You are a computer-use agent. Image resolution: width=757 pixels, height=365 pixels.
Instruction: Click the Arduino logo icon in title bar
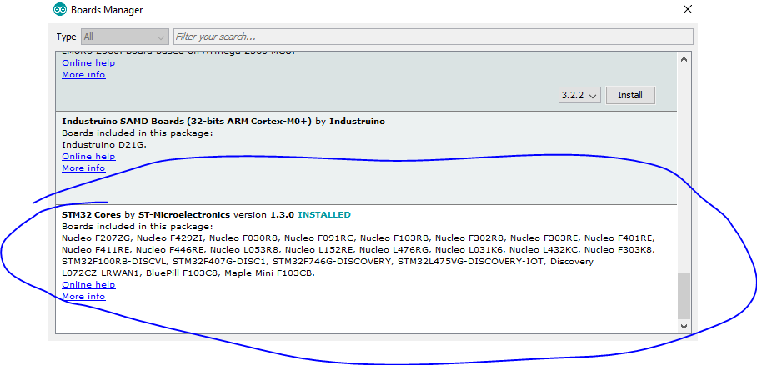tap(60, 9)
